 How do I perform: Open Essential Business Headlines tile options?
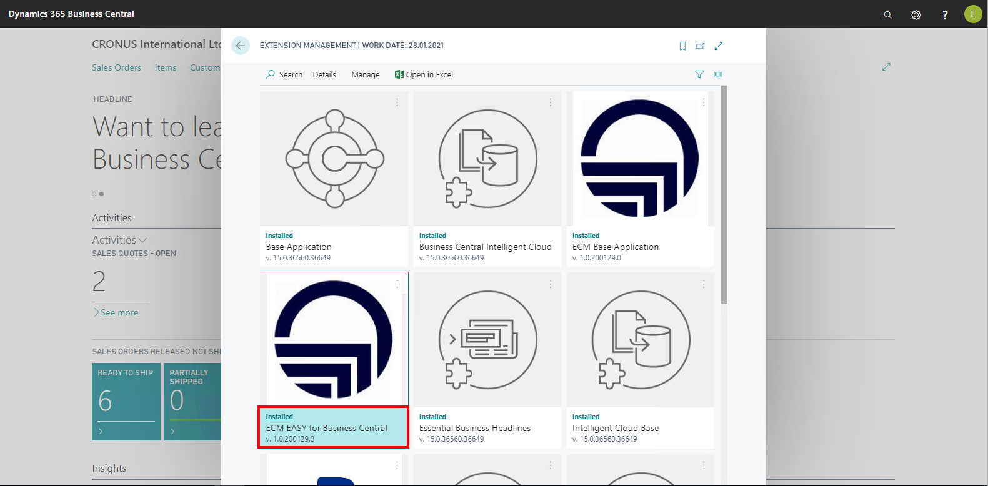coord(550,284)
